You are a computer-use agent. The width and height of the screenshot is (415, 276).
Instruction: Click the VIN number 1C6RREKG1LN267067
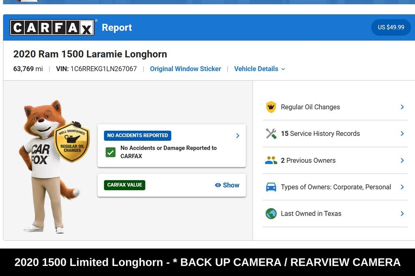coord(103,69)
